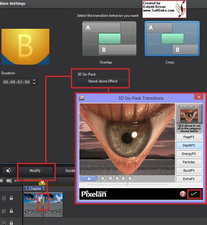This screenshot has width=207, height=225.
Task: Jump to last frame of preview
Action: 130,179
